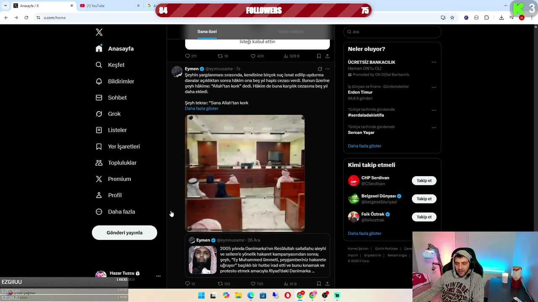Click Gönderi yayınla button
The image size is (538, 302).
[x=124, y=233]
